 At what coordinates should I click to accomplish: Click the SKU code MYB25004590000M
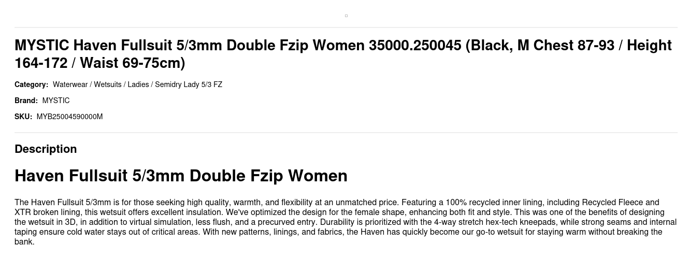tap(69, 117)
